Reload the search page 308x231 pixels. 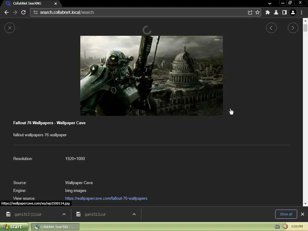tap(23, 12)
